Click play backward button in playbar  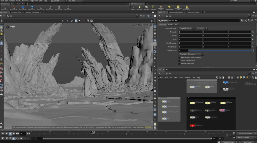pyautogui.click(x=7, y=133)
